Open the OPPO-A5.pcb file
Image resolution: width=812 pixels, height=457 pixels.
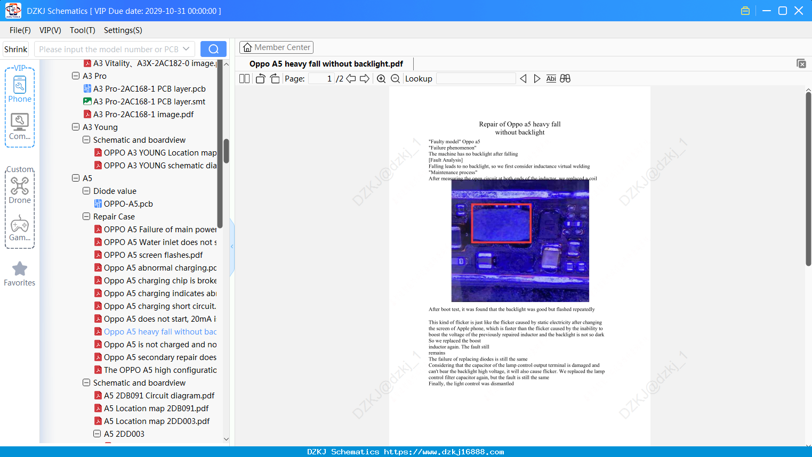[x=123, y=203]
